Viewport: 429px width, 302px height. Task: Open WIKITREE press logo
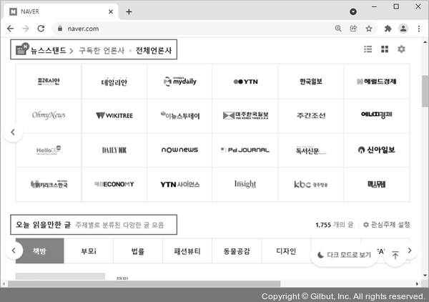click(114, 115)
